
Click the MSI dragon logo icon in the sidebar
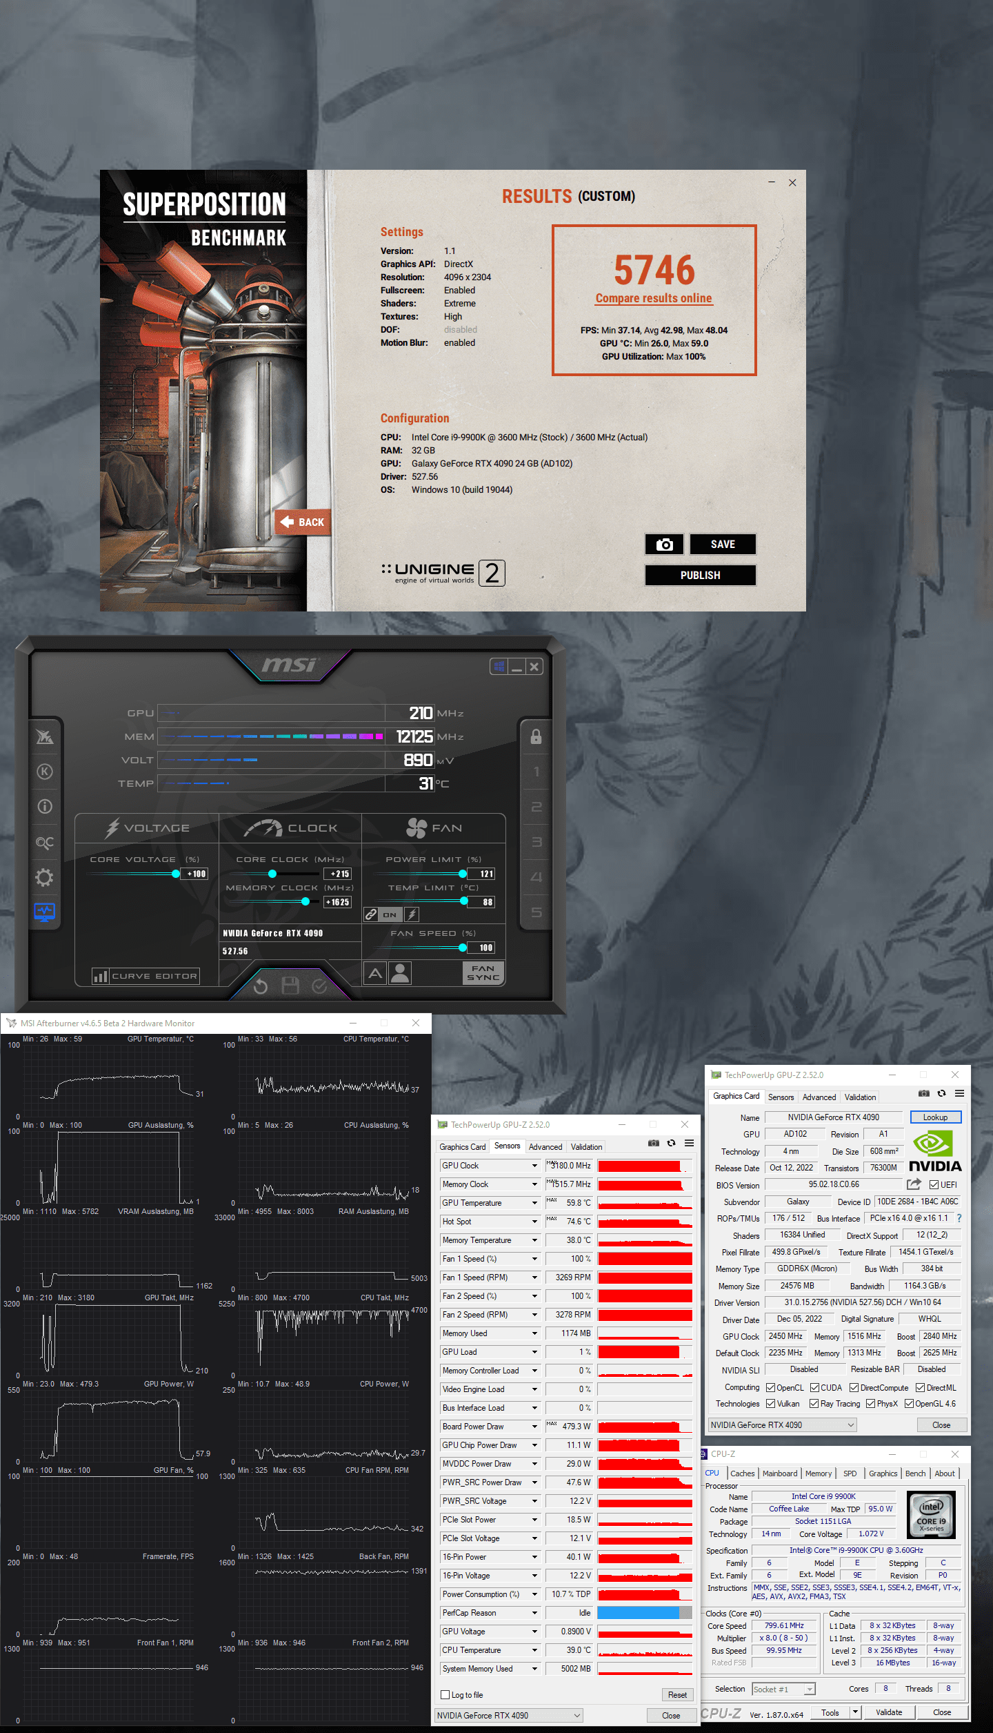coord(45,736)
